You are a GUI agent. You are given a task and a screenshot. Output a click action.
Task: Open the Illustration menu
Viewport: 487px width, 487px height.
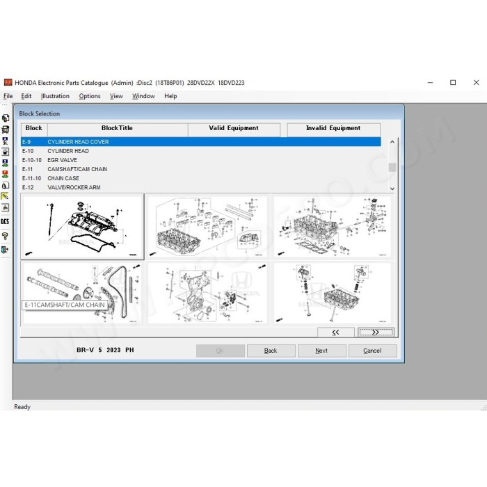click(55, 96)
